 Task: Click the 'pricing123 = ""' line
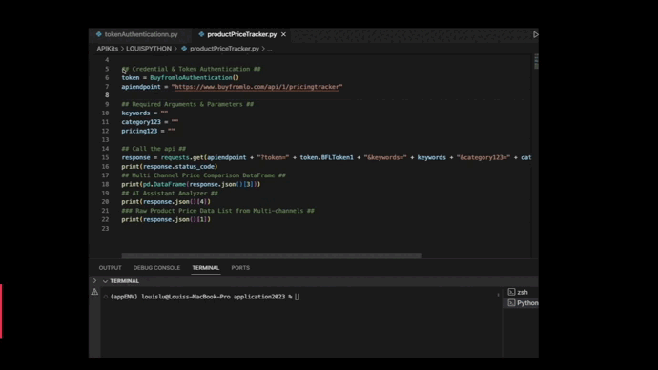pos(148,131)
